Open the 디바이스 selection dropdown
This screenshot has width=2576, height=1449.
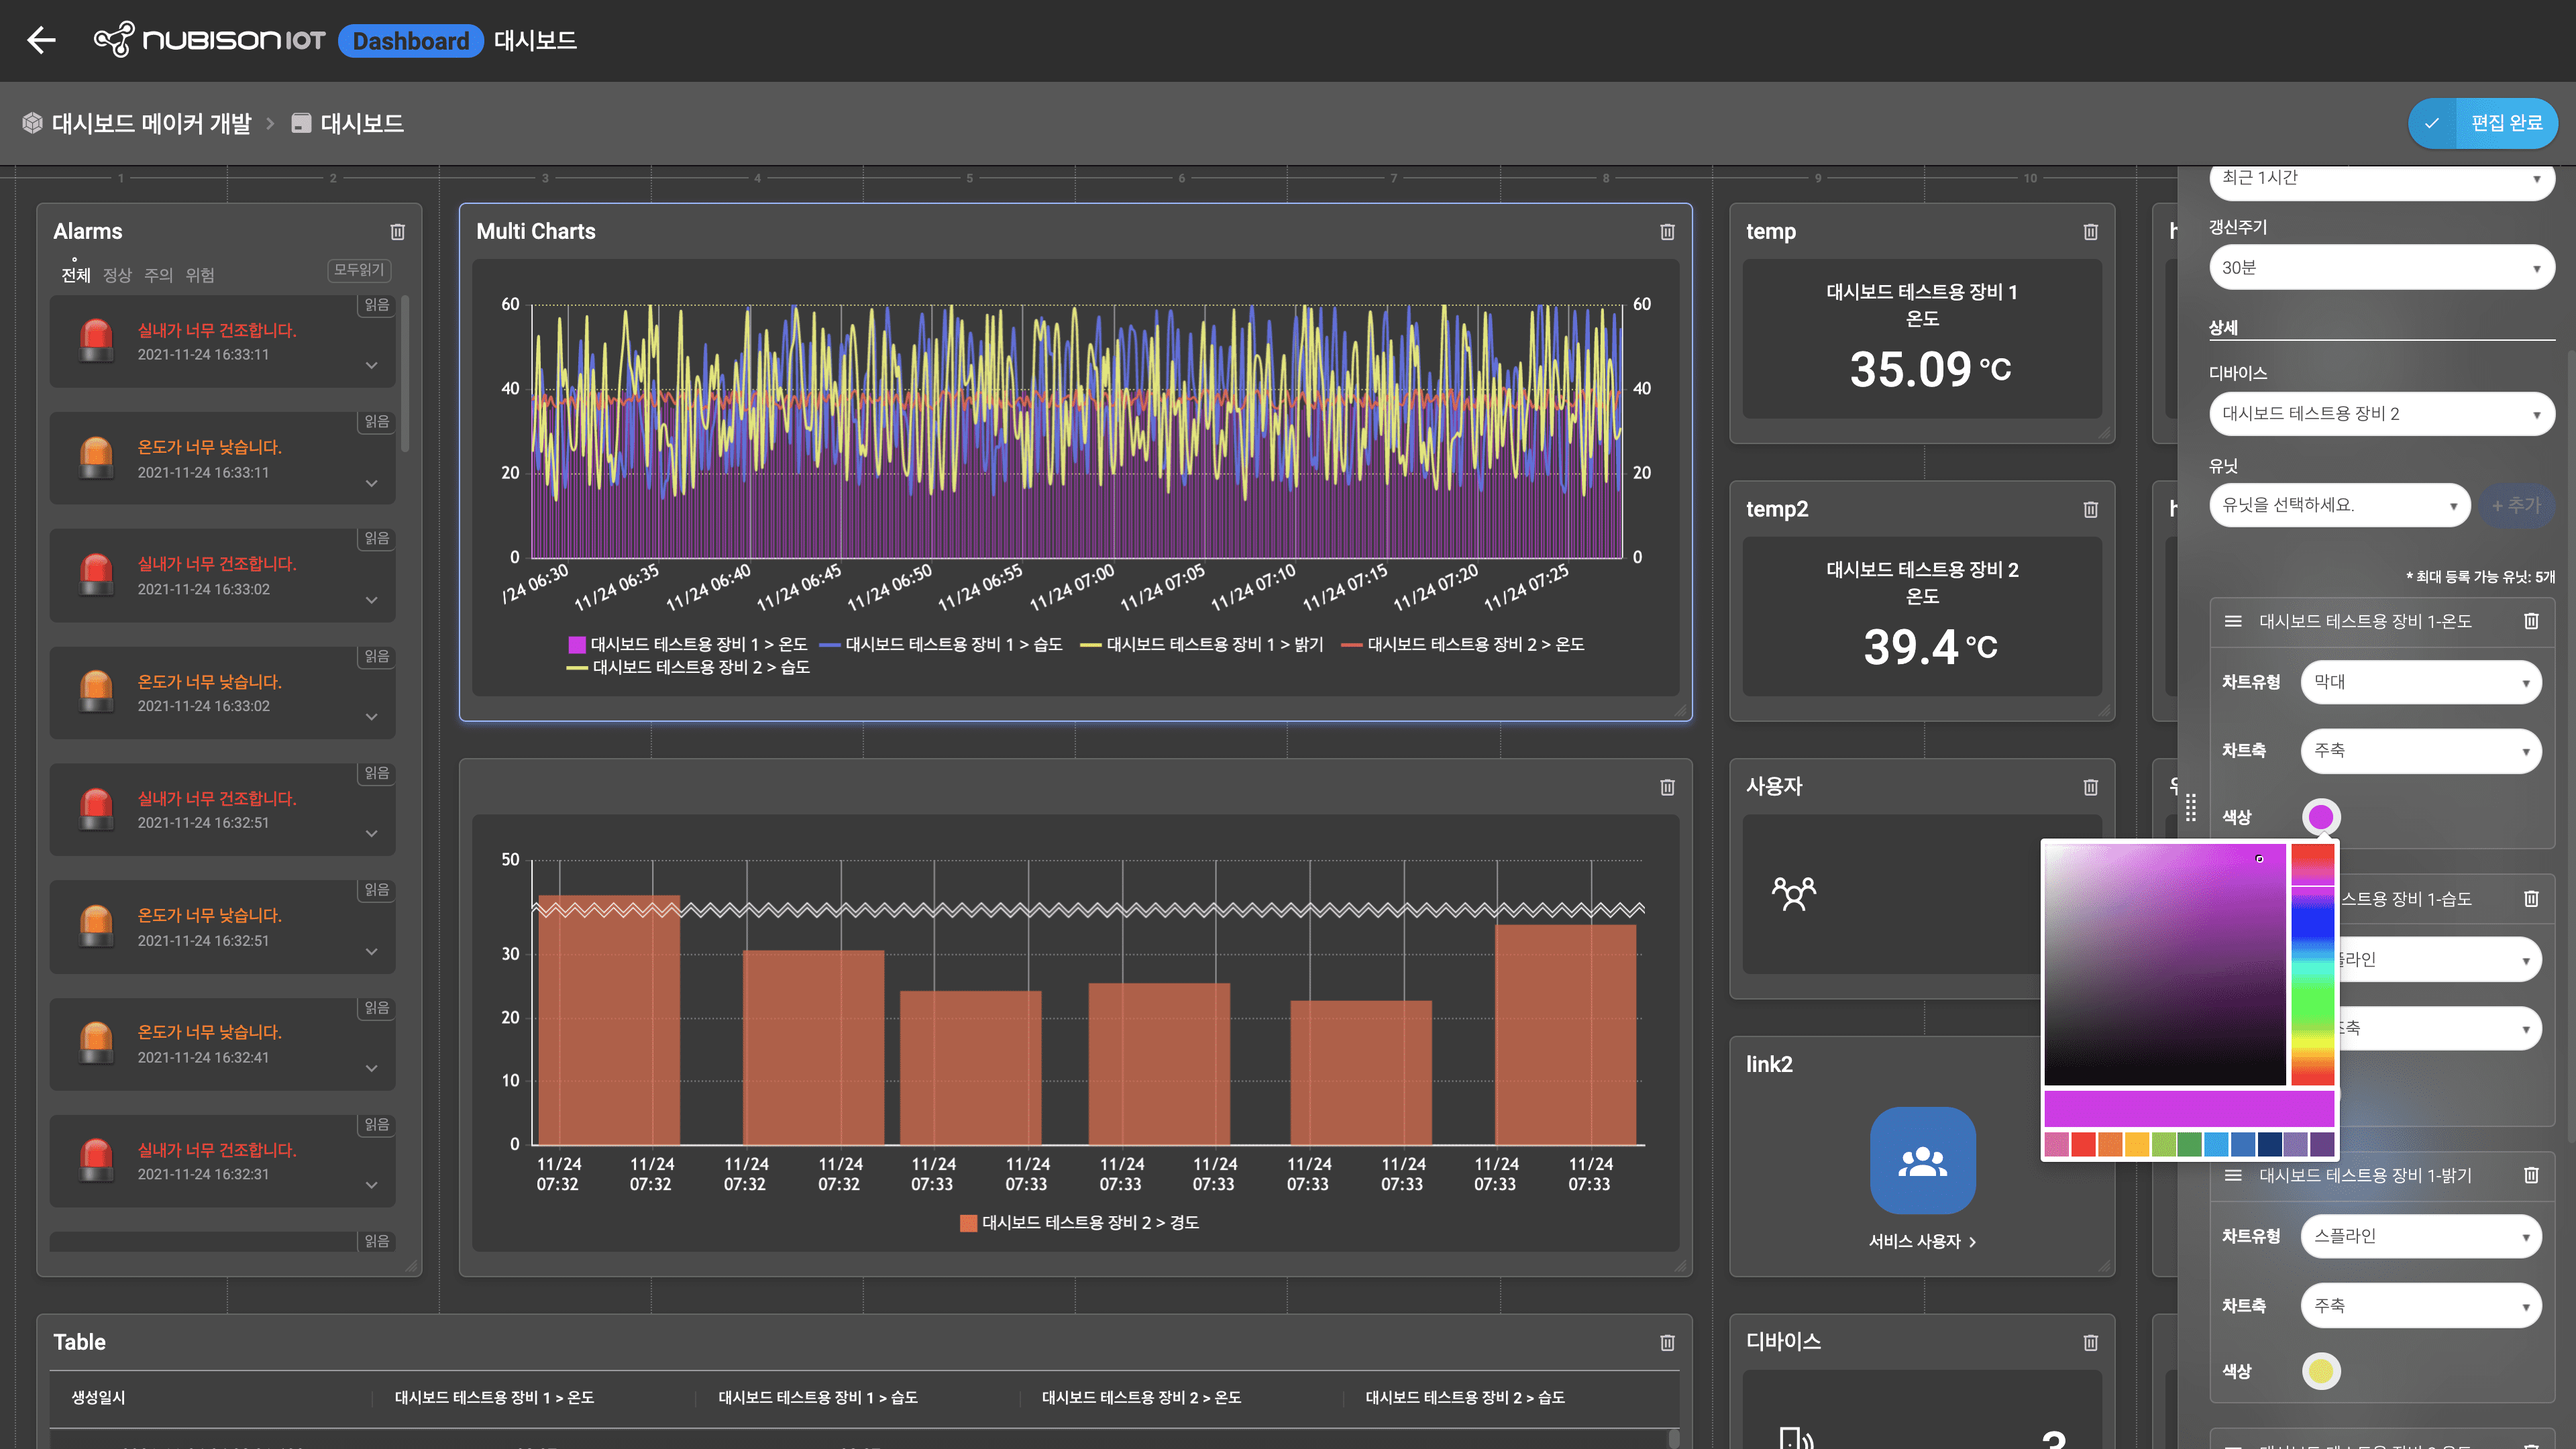2381,414
